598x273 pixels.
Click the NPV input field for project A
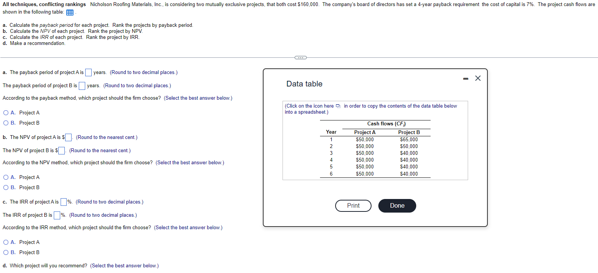(69, 137)
